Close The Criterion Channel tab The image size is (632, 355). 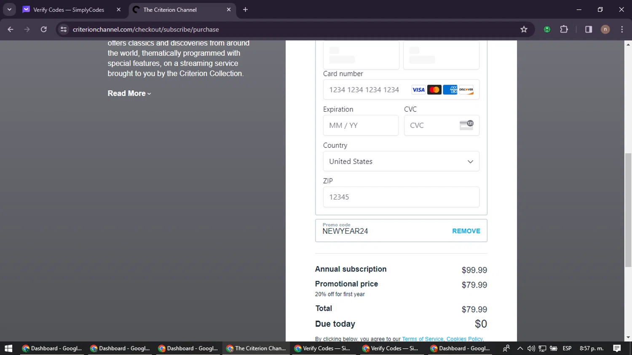point(229,10)
